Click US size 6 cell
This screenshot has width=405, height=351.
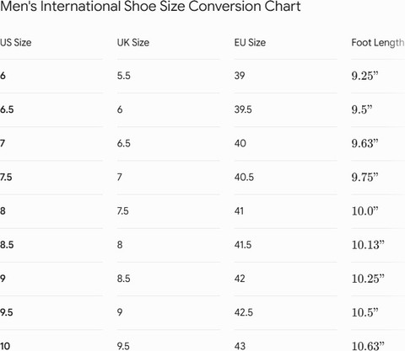click(3, 76)
